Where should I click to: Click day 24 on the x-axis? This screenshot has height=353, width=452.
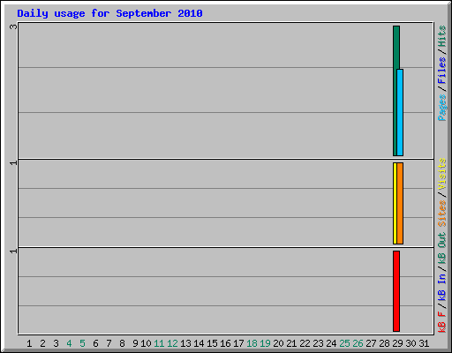click(x=331, y=343)
